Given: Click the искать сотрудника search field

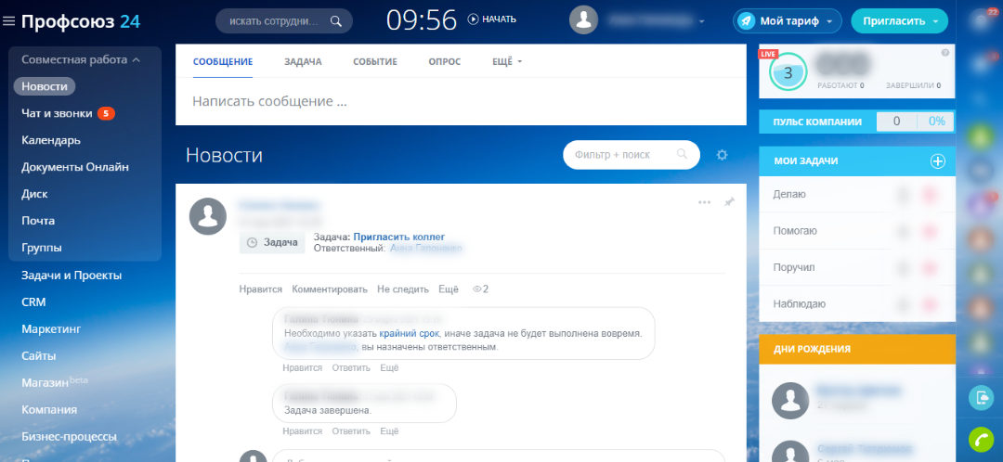Looking at the screenshot, I should click(x=283, y=21).
